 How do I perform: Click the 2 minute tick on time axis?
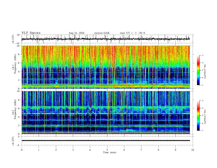click(56, 150)
